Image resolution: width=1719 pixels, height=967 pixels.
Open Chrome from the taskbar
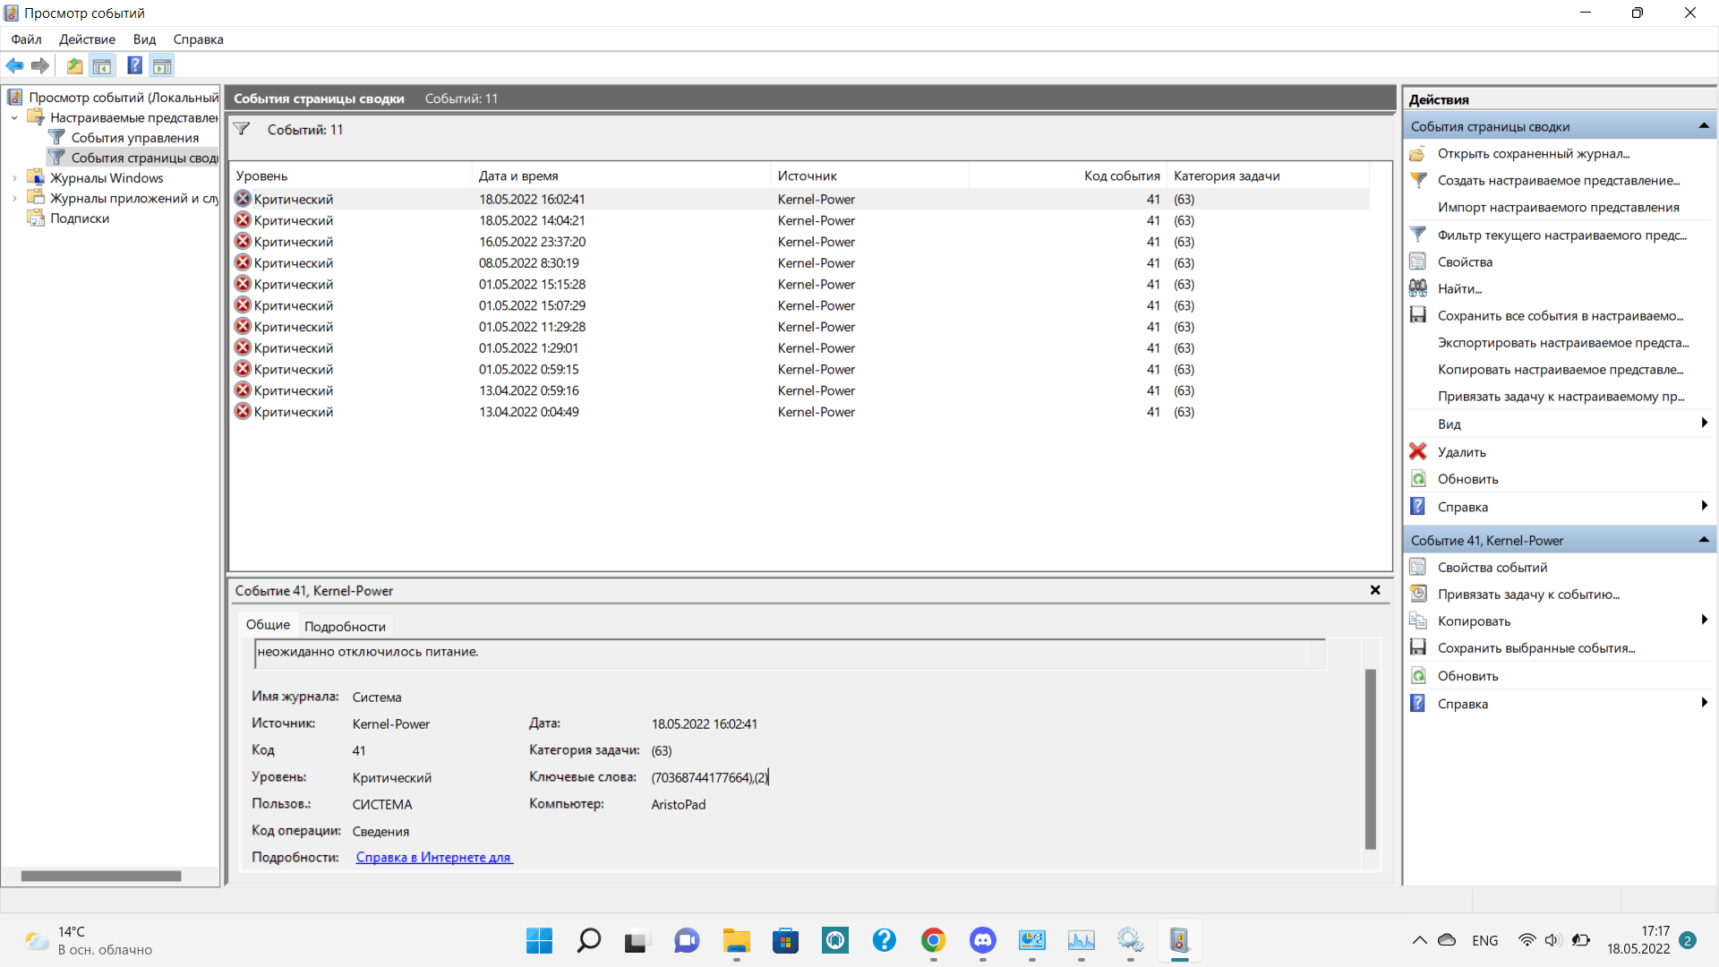(x=933, y=940)
